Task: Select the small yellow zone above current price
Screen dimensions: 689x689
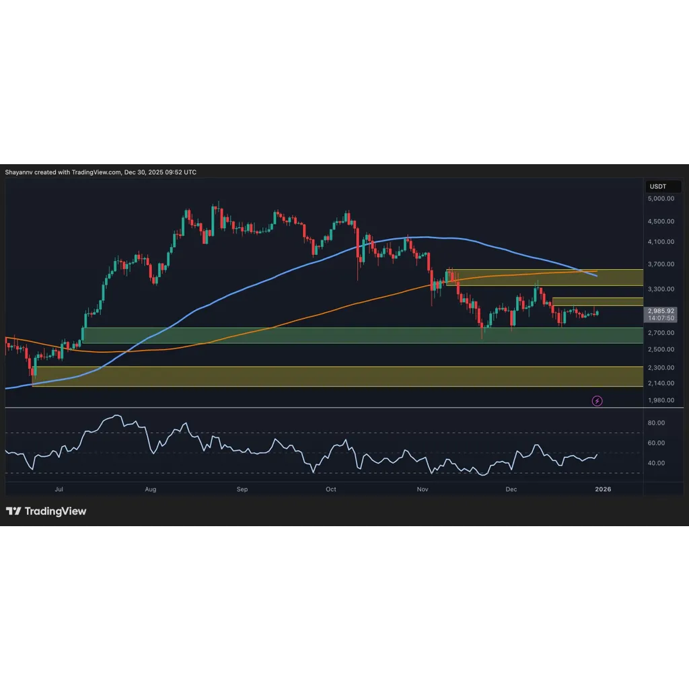Action: tap(597, 301)
